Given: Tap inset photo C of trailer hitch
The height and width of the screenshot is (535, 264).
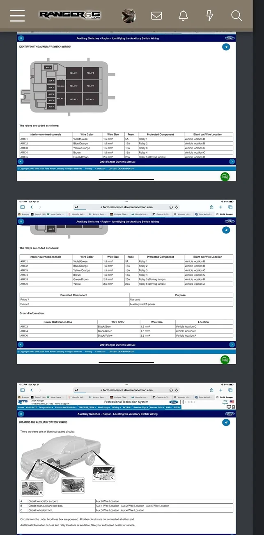Looking at the screenshot, I should (103, 473).
